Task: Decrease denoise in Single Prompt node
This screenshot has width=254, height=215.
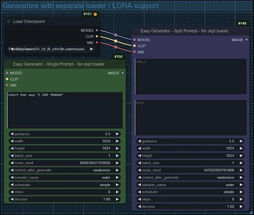Action: (x=12, y=199)
